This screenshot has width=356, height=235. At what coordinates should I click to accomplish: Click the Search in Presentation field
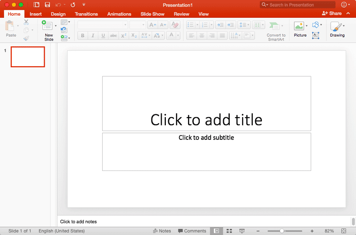point(298,5)
